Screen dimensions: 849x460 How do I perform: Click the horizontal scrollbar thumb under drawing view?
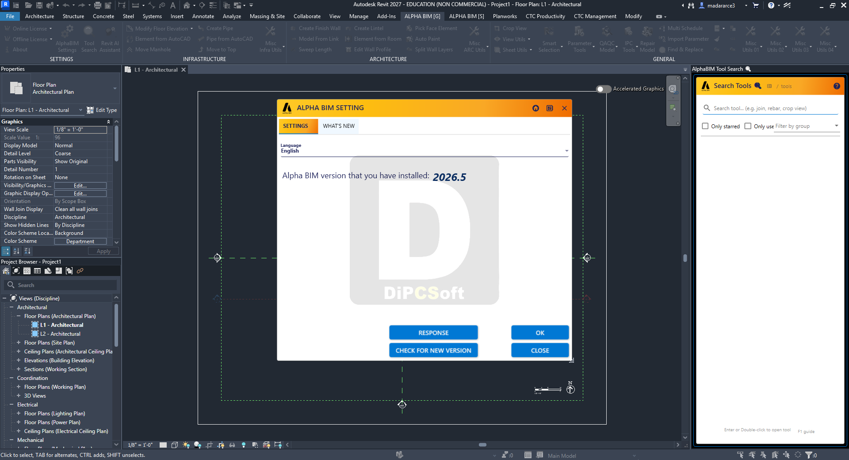coord(482,445)
